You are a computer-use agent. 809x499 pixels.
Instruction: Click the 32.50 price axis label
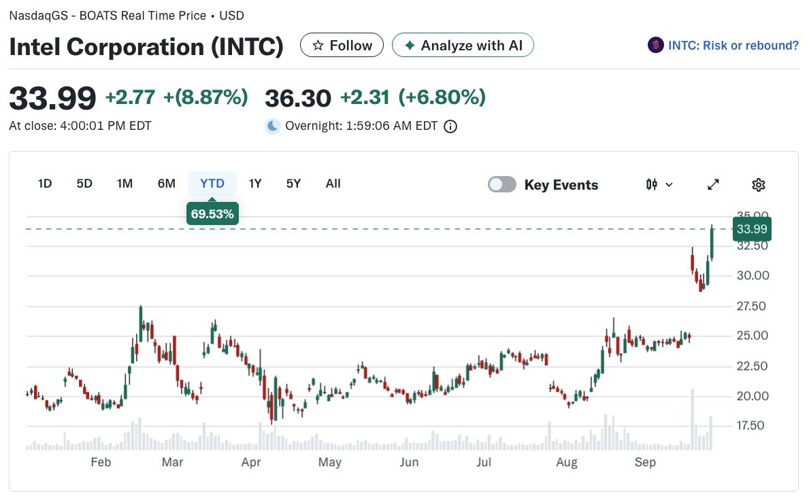752,246
